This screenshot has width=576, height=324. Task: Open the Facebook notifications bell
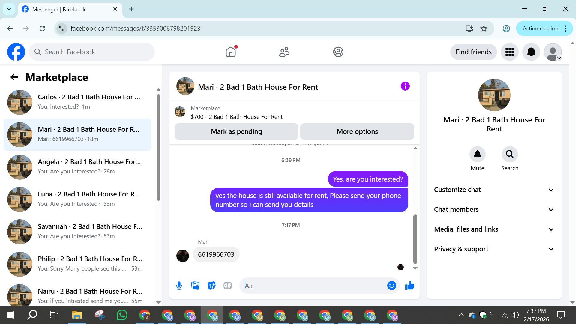(x=531, y=52)
